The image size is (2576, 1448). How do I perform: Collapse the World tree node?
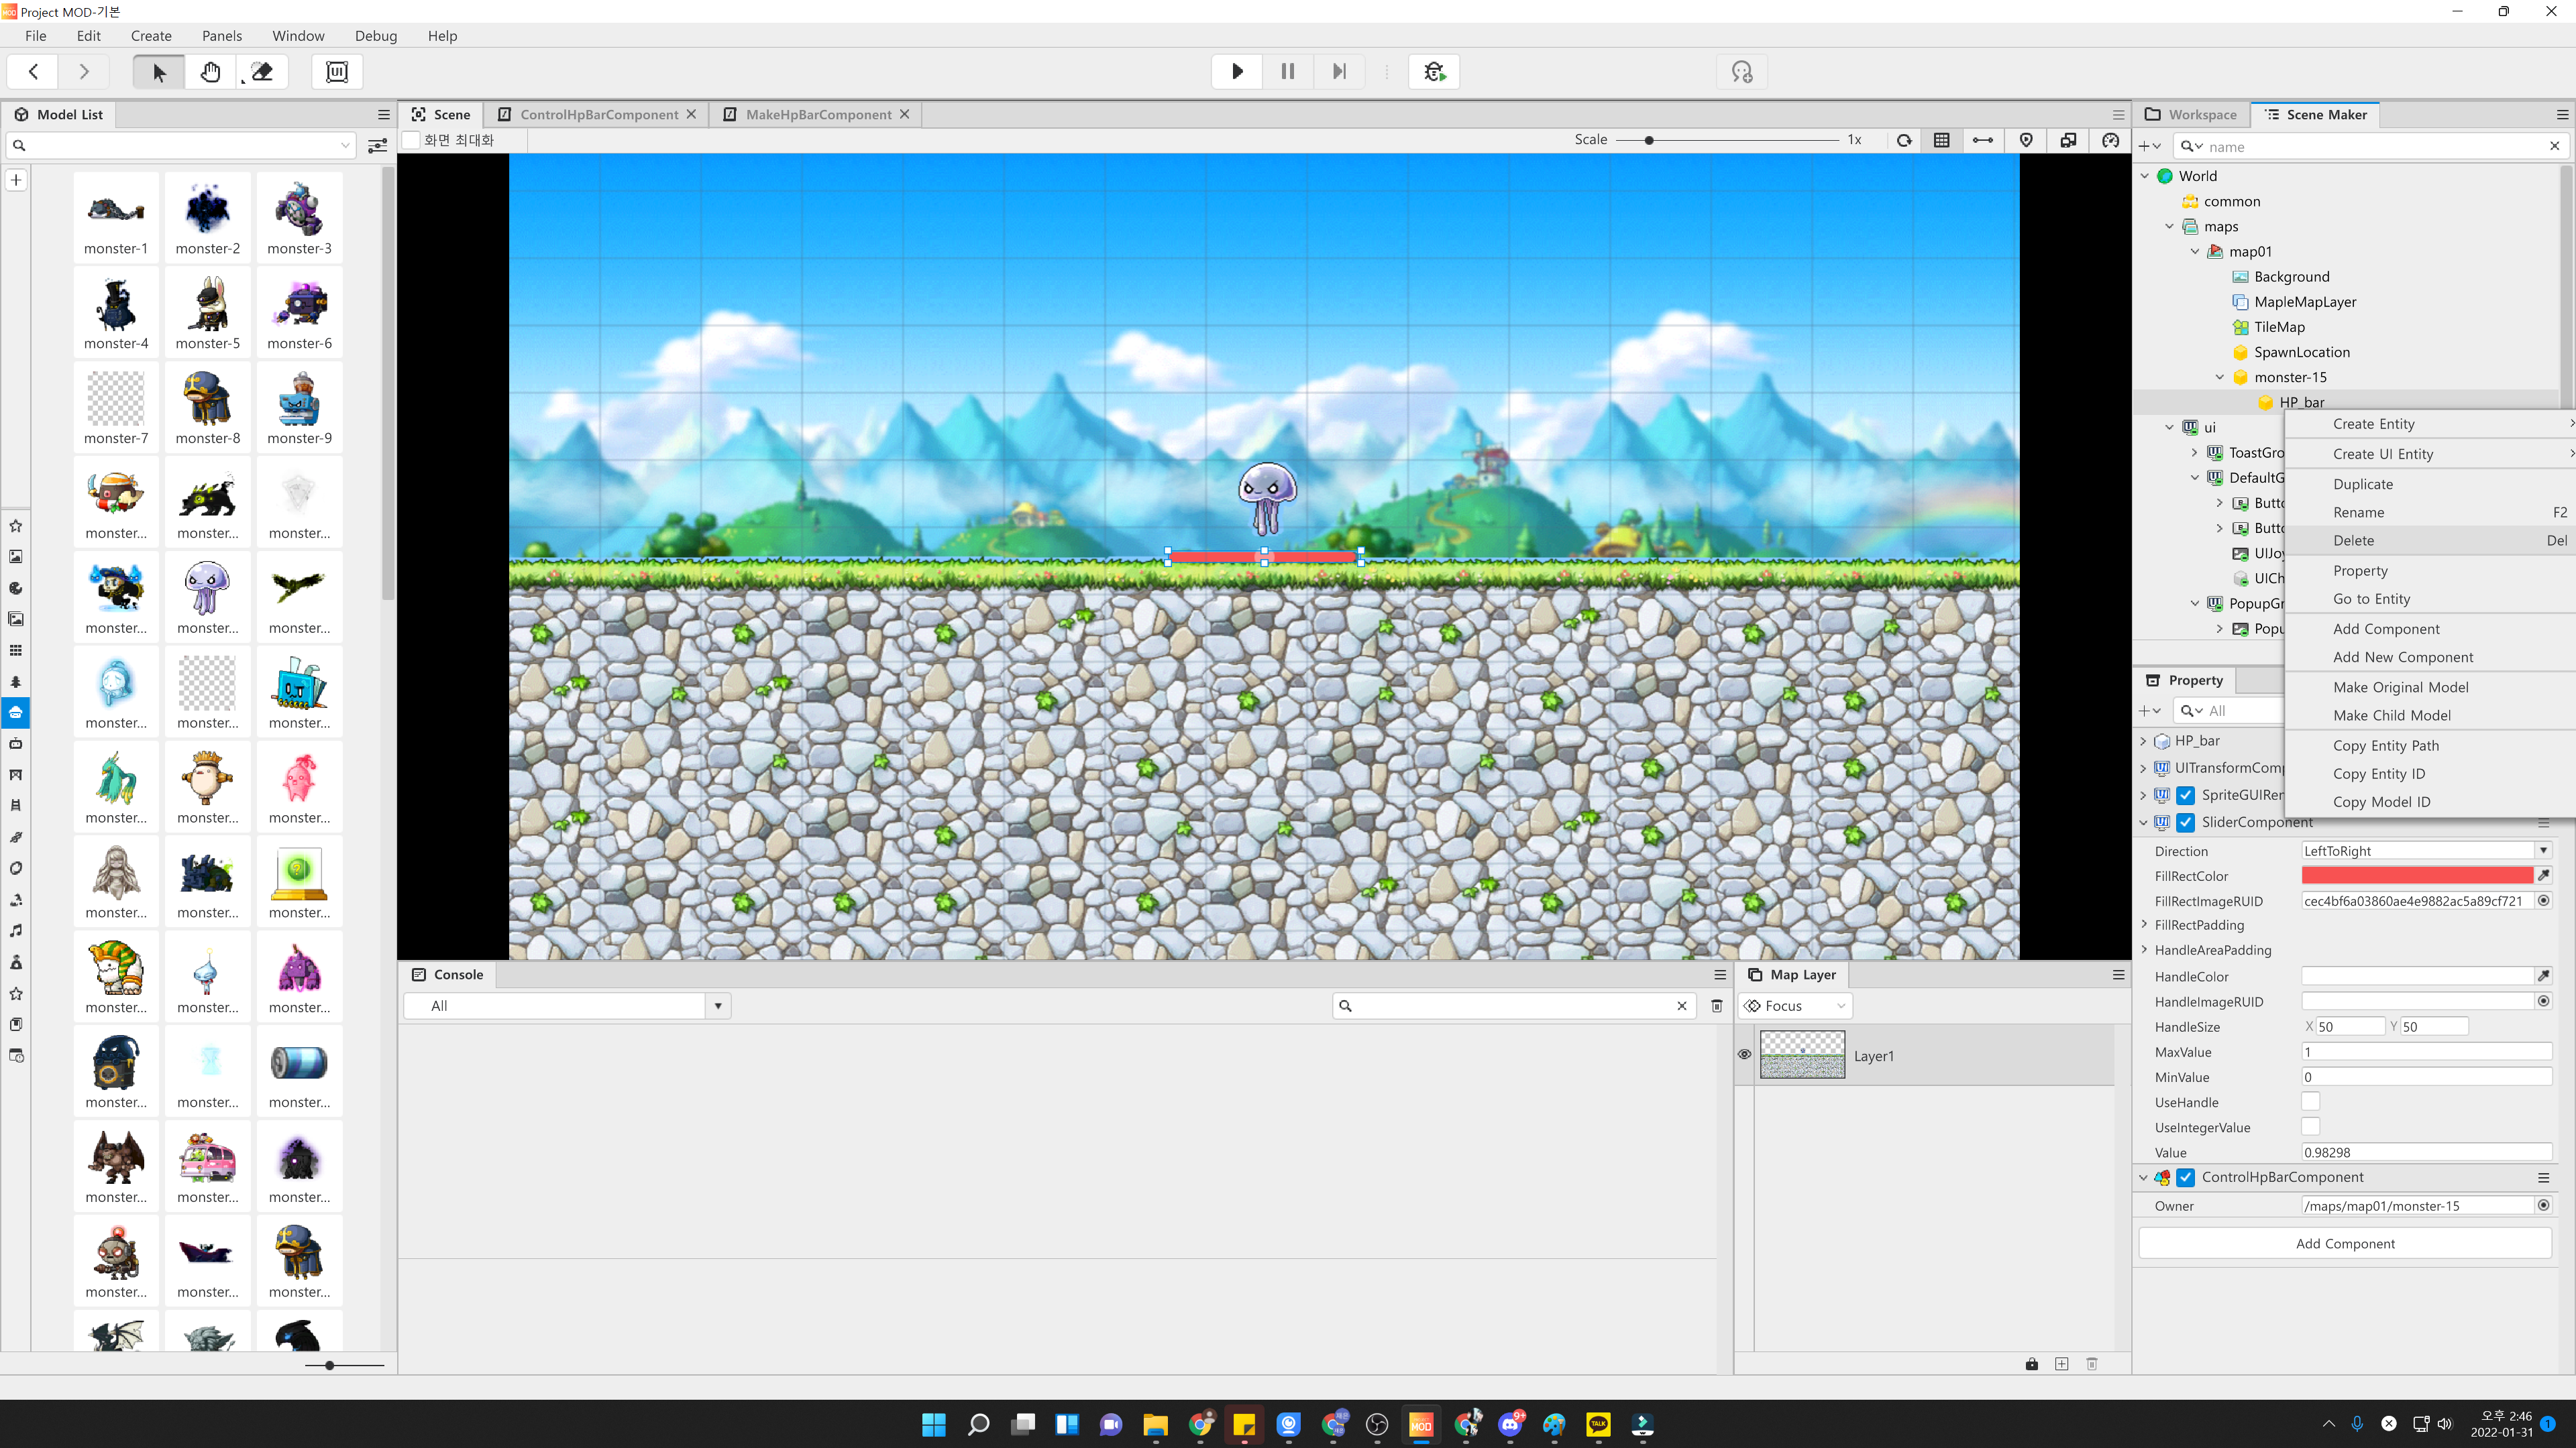[x=2145, y=176]
